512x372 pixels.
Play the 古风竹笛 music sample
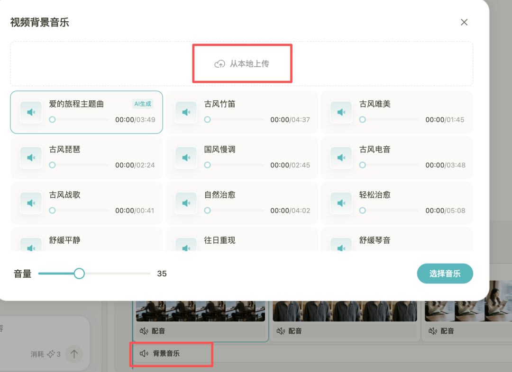186,112
